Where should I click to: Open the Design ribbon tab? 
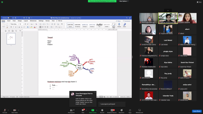click(x=20, y=21)
